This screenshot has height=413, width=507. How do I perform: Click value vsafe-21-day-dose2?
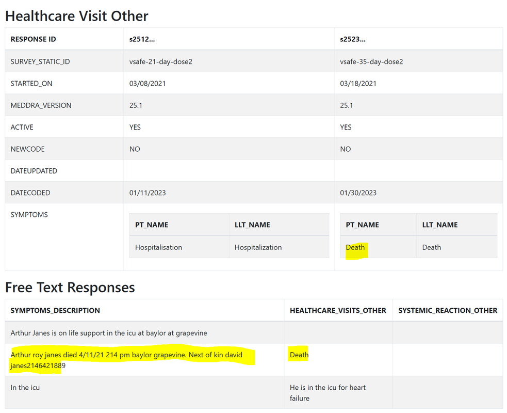pyautogui.click(x=161, y=61)
